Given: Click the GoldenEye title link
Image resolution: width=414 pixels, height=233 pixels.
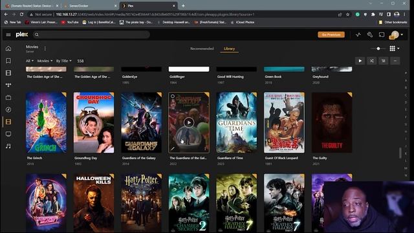Looking at the screenshot, I should [x=129, y=76].
